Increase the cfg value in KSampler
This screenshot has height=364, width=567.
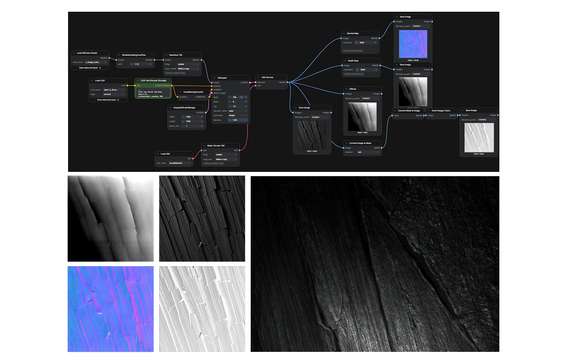tap(246, 106)
